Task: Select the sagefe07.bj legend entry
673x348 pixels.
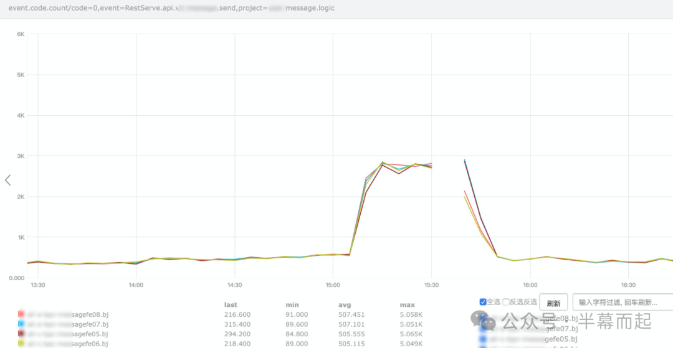Action: click(67, 324)
